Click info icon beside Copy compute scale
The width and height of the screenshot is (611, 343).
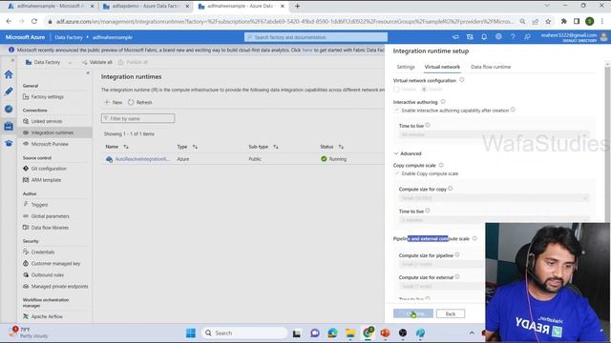point(441,165)
